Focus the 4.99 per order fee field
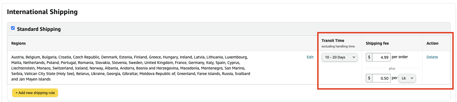 tap(381, 57)
